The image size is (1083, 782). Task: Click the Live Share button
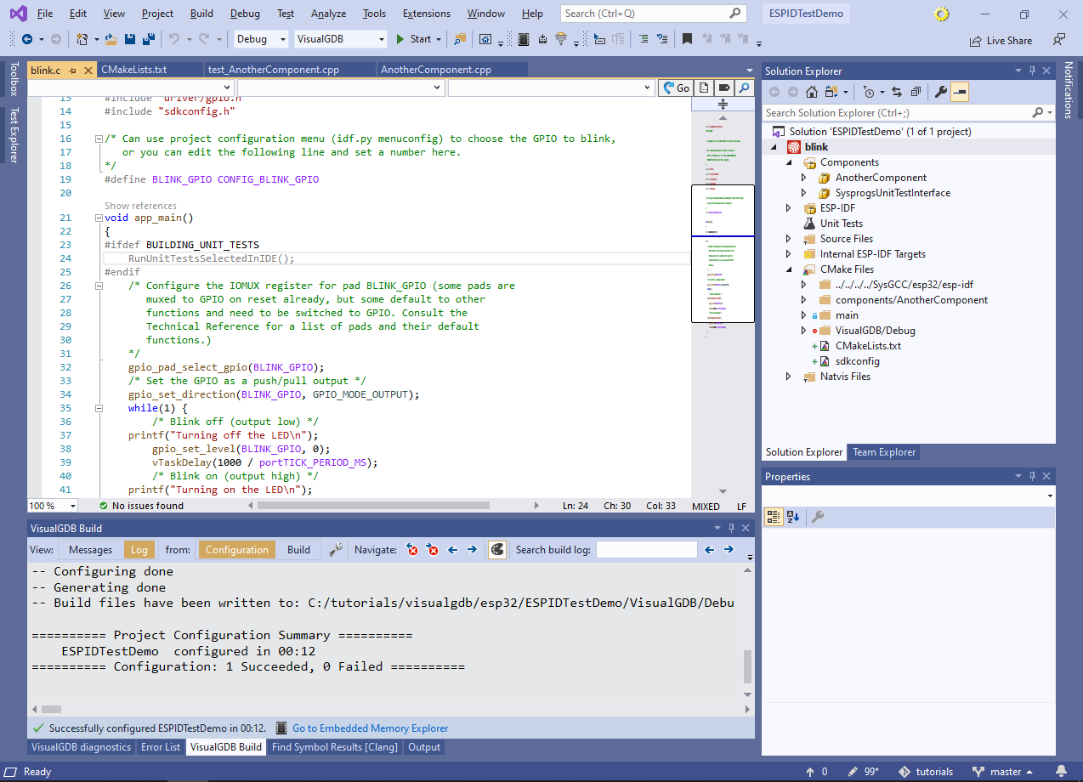coord(1001,40)
